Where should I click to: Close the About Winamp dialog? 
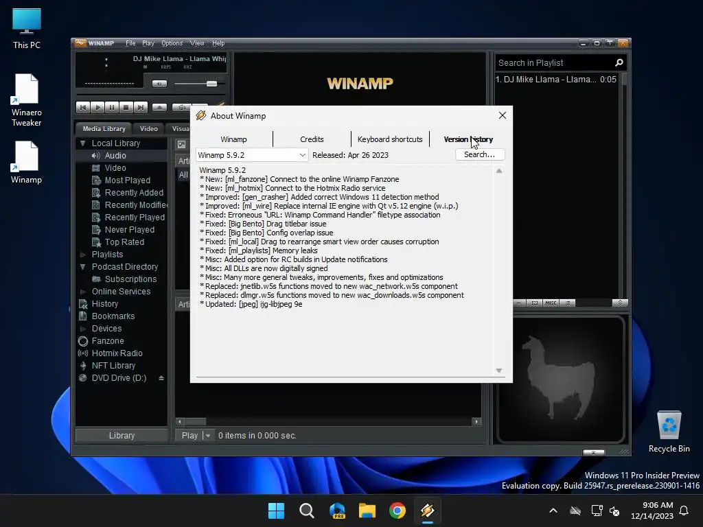pos(502,115)
